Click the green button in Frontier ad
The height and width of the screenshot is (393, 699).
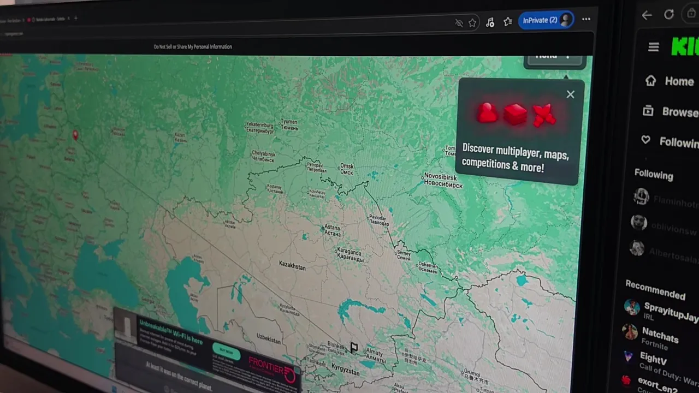coord(226,351)
